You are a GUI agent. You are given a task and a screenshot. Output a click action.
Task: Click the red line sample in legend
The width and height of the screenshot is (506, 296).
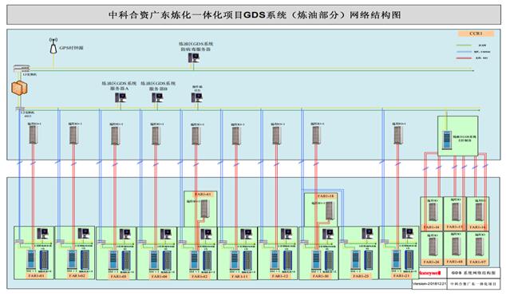[x=464, y=58]
